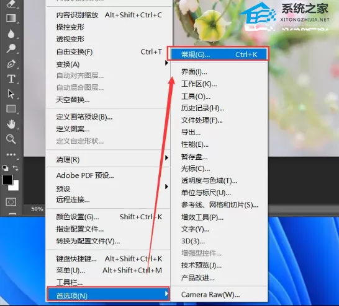This screenshot has width=339, height=306.
Task: Click the 50% zoom level field
Action: click(x=37, y=209)
